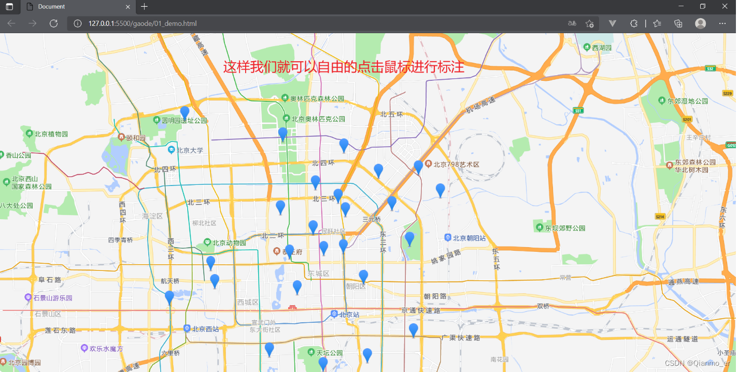
Task: Click the 石景山区 district label
Action: 48,314
